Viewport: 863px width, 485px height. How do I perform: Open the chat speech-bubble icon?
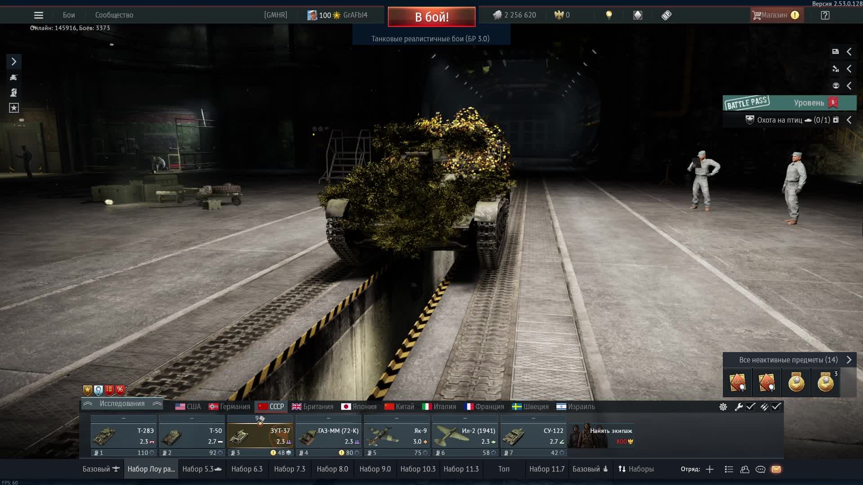click(761, 469)
